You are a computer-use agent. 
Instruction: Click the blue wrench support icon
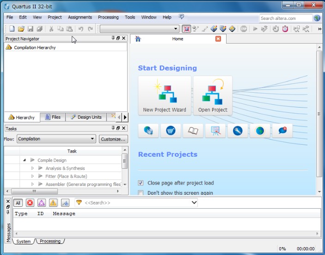[238, 131]
